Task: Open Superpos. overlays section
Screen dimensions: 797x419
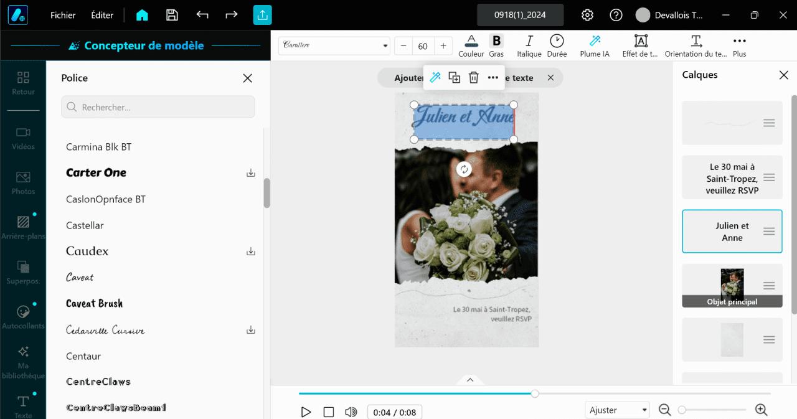Action: click(x=23, y=273)
